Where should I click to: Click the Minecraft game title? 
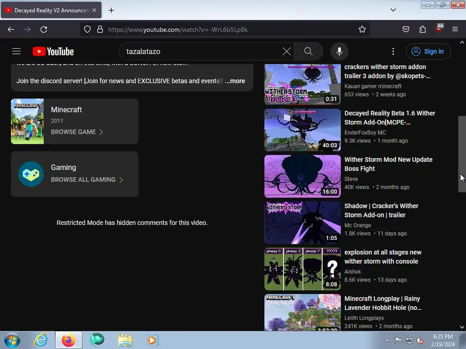66,110
